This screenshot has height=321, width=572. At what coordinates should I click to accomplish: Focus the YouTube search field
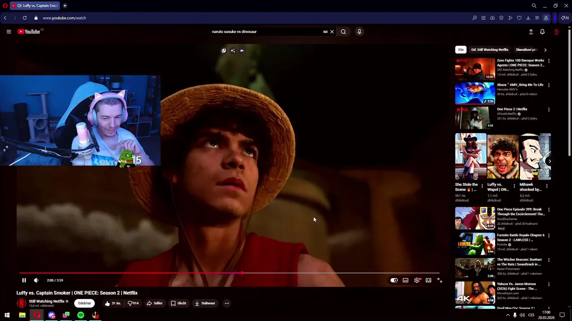click(266, 32)
